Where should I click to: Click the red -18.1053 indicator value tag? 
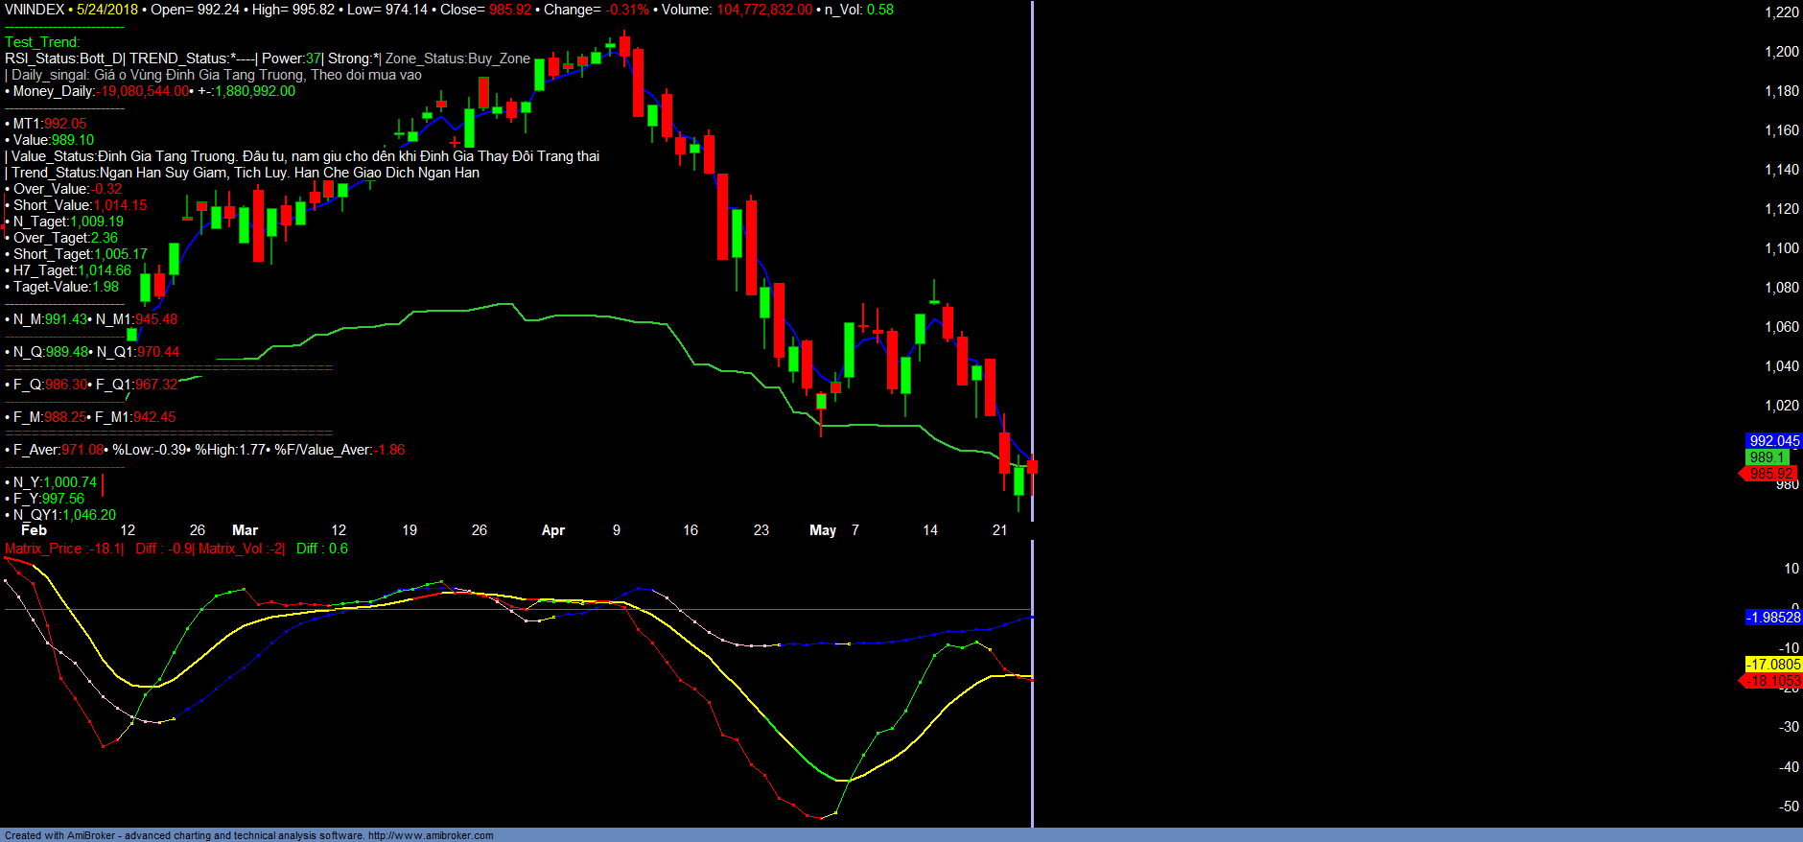point(1772,681)
